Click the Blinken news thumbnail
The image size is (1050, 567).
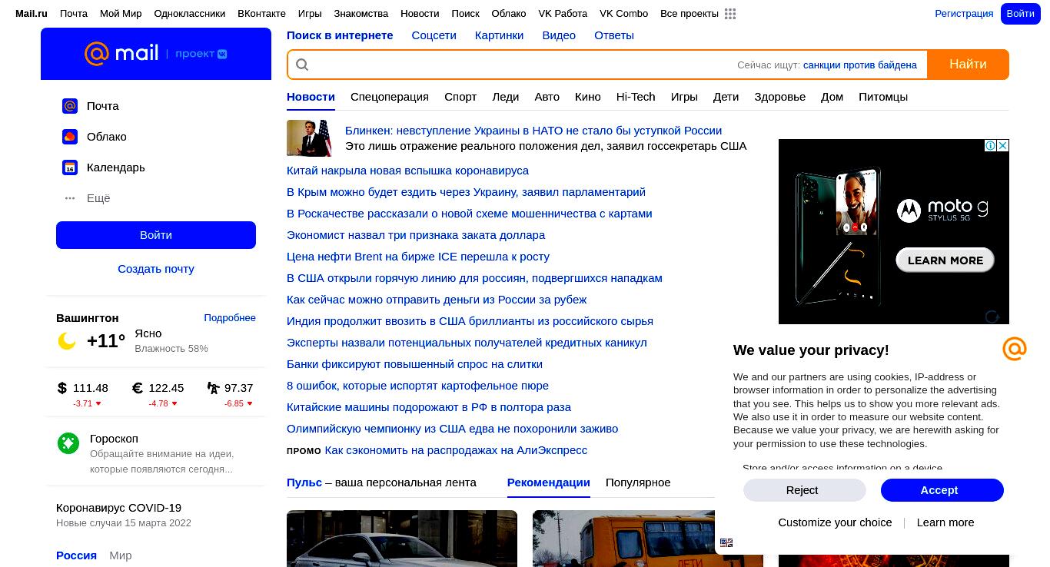point(309,138)
